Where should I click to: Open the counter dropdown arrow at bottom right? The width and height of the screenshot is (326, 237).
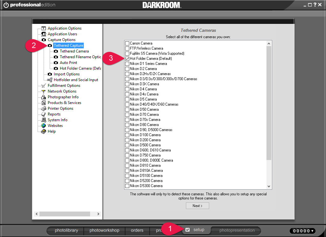pyautogui.click(x=312, y=231)
